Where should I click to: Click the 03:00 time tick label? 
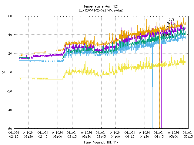57,137
